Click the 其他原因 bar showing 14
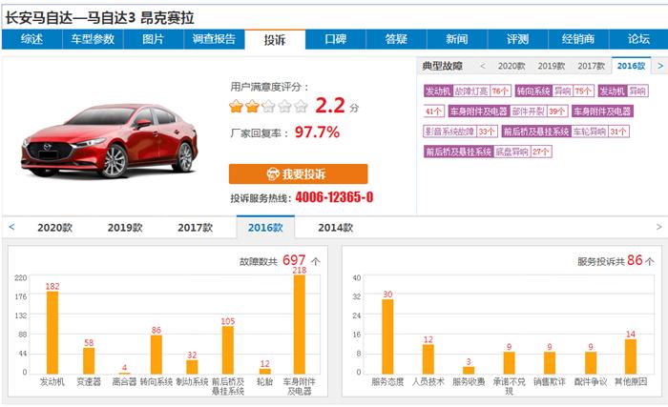Image resolution: width=668 pixels, height=407 pixels. 631,356
